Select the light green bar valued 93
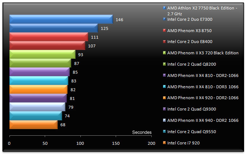 pyautogui.click(x=43, y=54)
